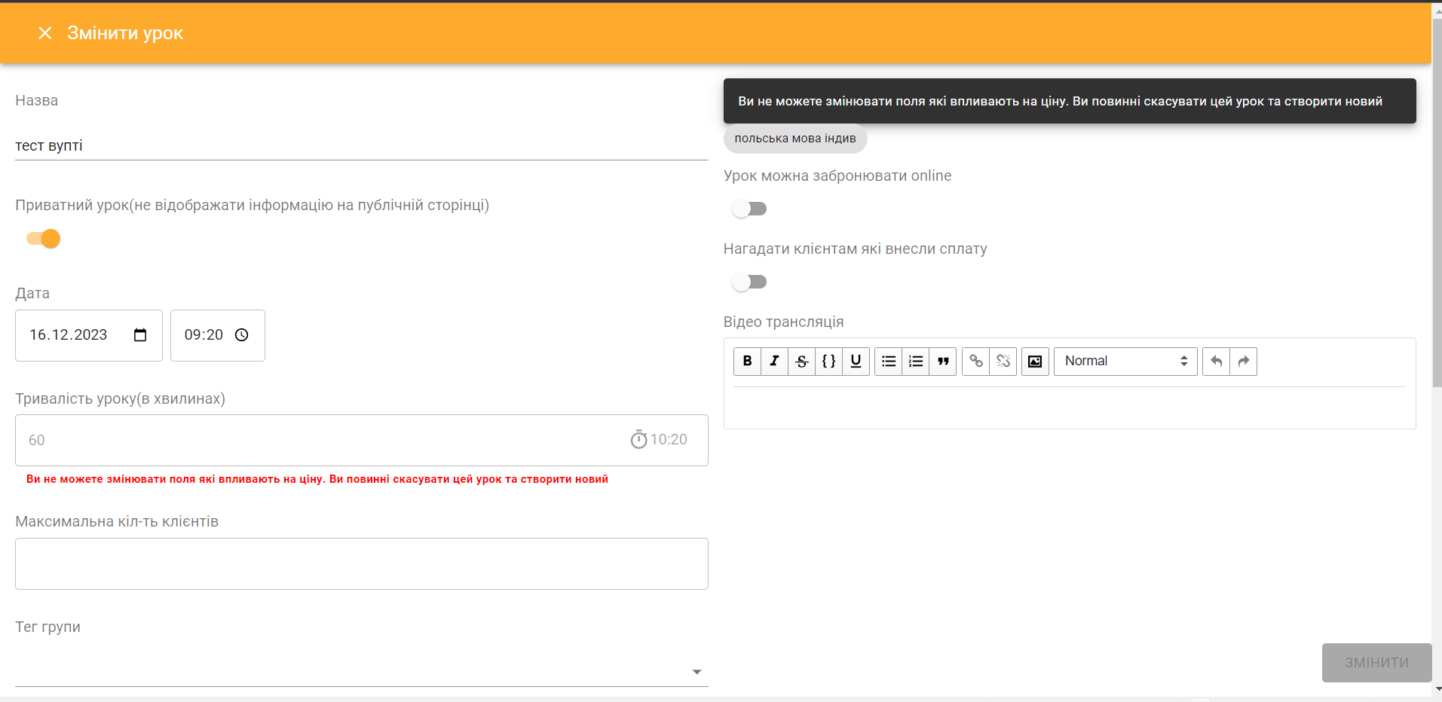The height and width of the screenshot is (702, 1442).
Task: Click the undo arrow in the editor toolbar
Action: coord(1216,362)
